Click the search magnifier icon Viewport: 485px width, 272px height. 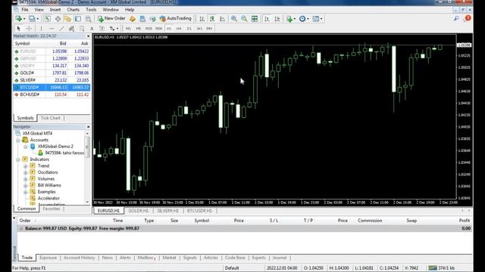[x=456, y=19]
